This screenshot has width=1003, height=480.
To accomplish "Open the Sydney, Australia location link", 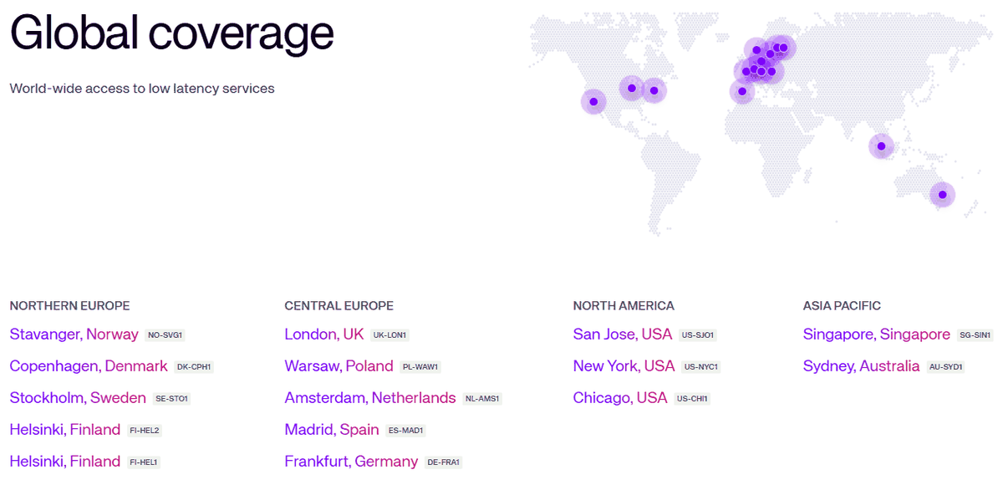I will tap(861, 366).
